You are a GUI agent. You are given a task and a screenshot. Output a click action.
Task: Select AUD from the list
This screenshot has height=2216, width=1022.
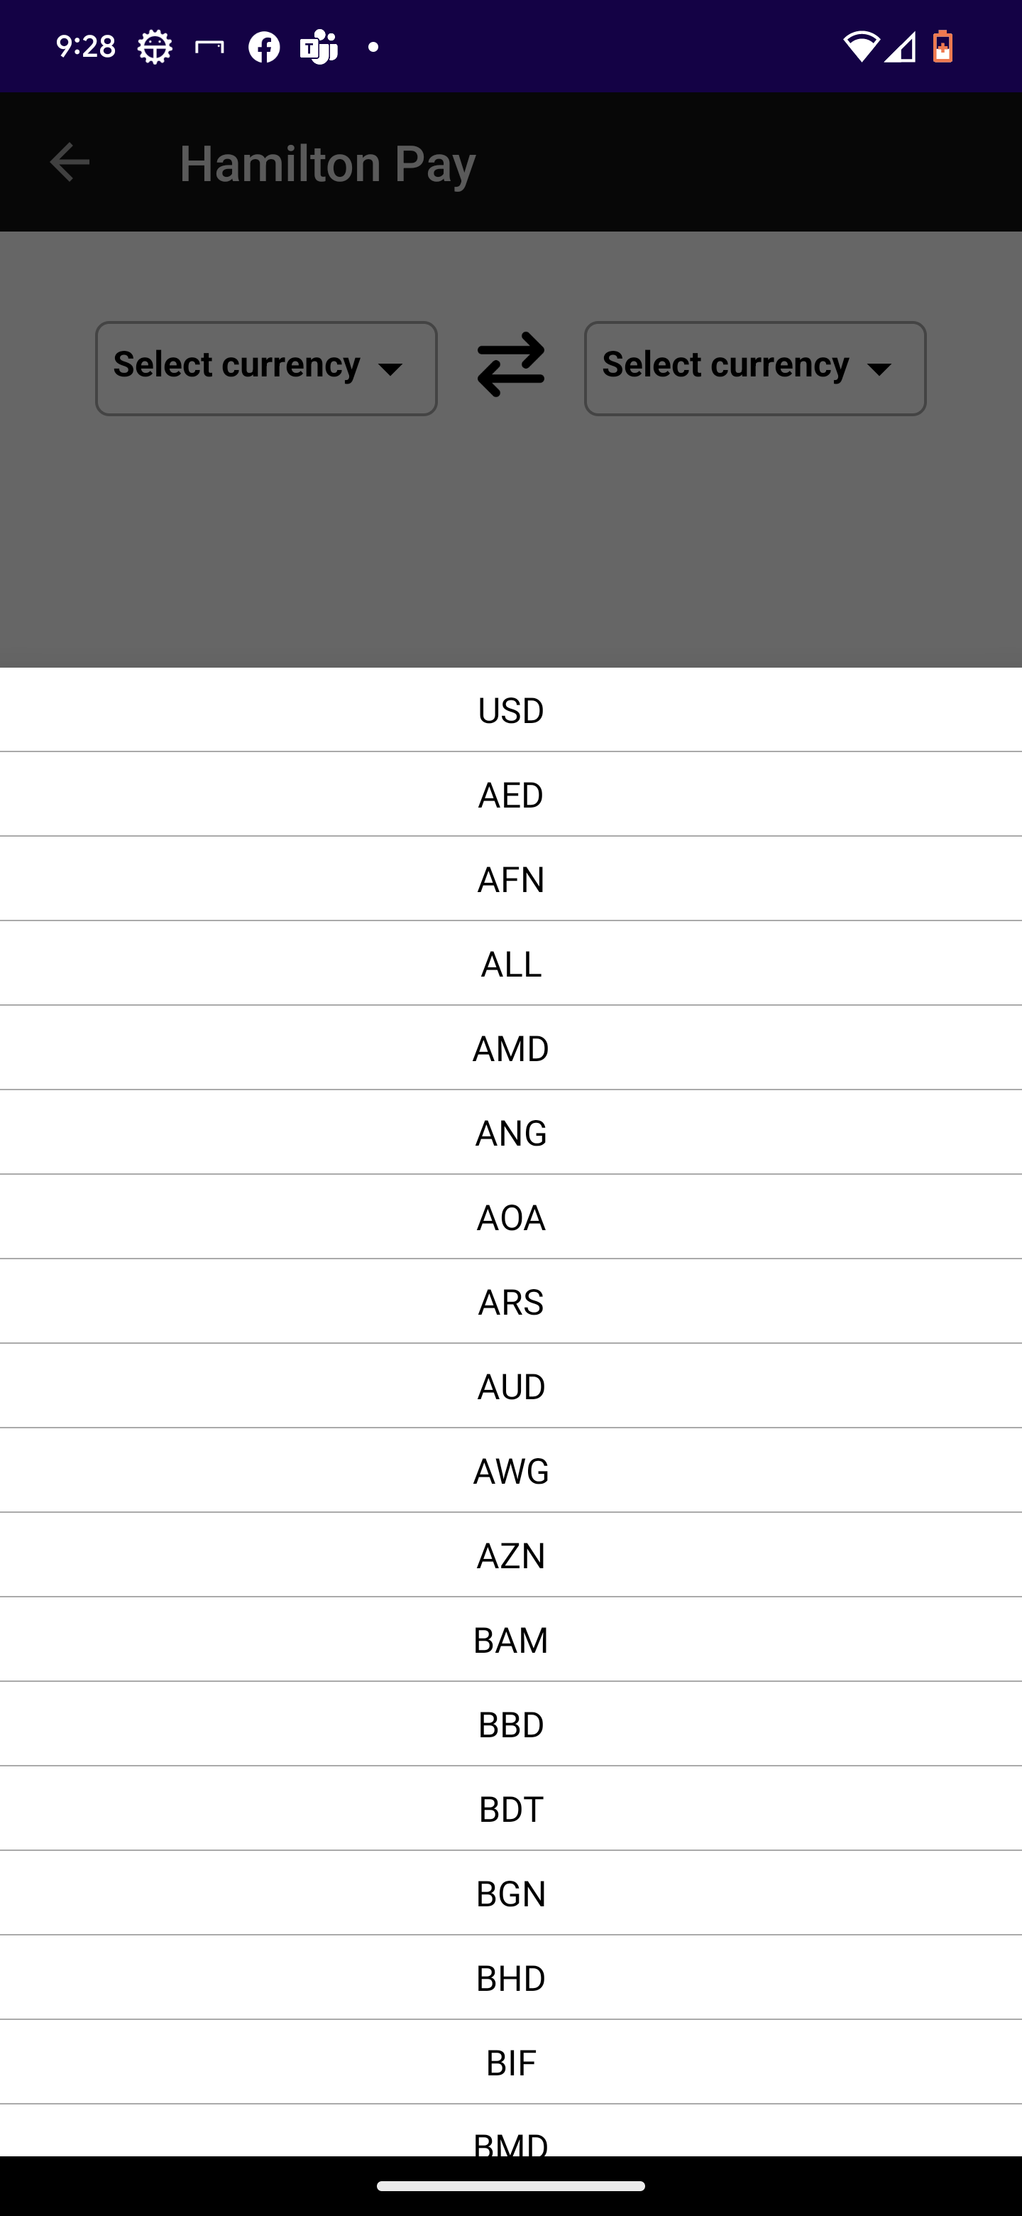click(x=510, y=1386)
